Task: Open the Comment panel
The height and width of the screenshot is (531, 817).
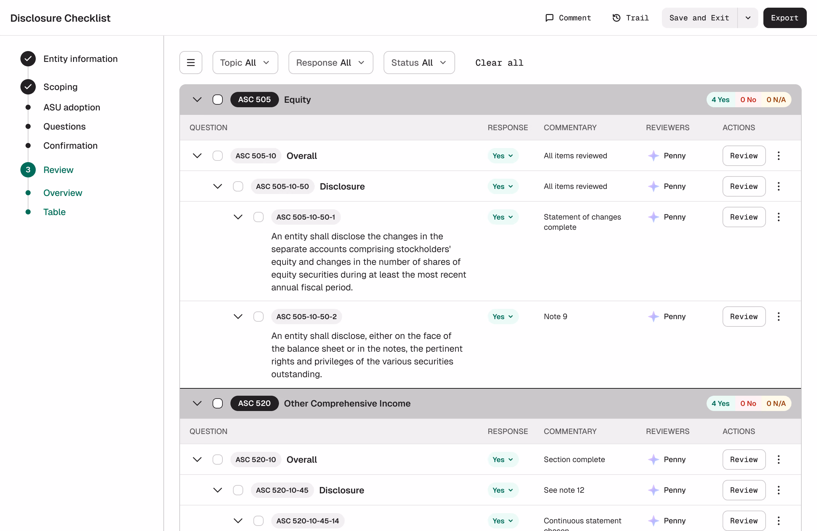Action: click(568, 18)
